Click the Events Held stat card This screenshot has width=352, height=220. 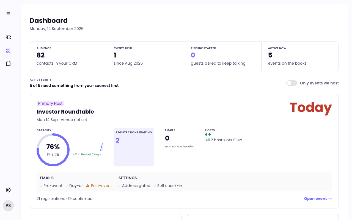tap(145, 56)
